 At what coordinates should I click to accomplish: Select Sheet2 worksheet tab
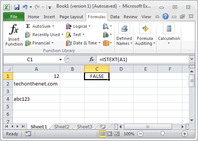62,127
